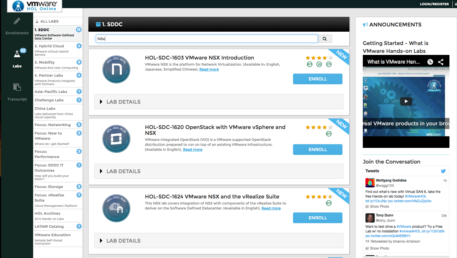The image size is (457, 258).
Task: Click Tony Dunn's avatar
Action: click(370, 218)
